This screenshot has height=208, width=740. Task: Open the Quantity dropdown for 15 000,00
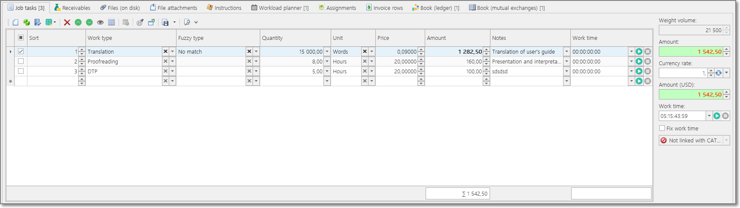pos(327,51)
